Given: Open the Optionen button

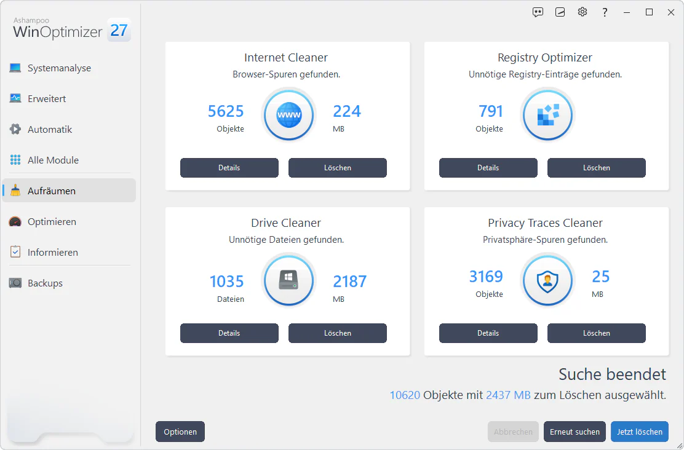Looking at the screenshot, I should click(180, 432).
